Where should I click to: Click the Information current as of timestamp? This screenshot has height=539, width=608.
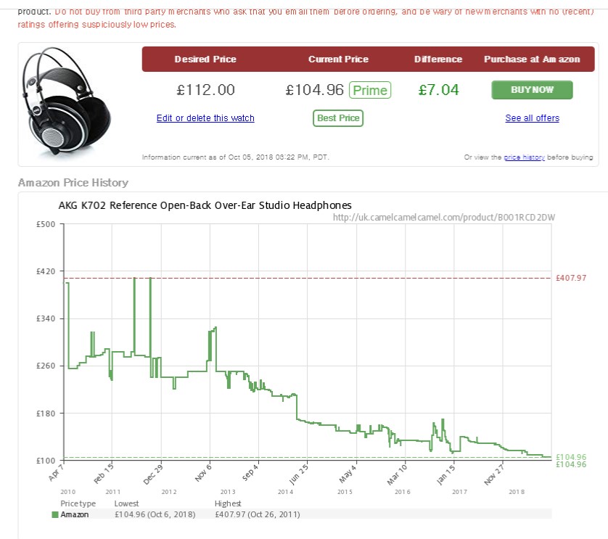[235, 157]
